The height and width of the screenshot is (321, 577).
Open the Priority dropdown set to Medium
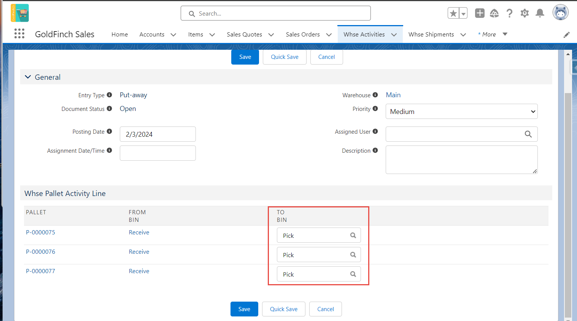(x=461, y=111)
